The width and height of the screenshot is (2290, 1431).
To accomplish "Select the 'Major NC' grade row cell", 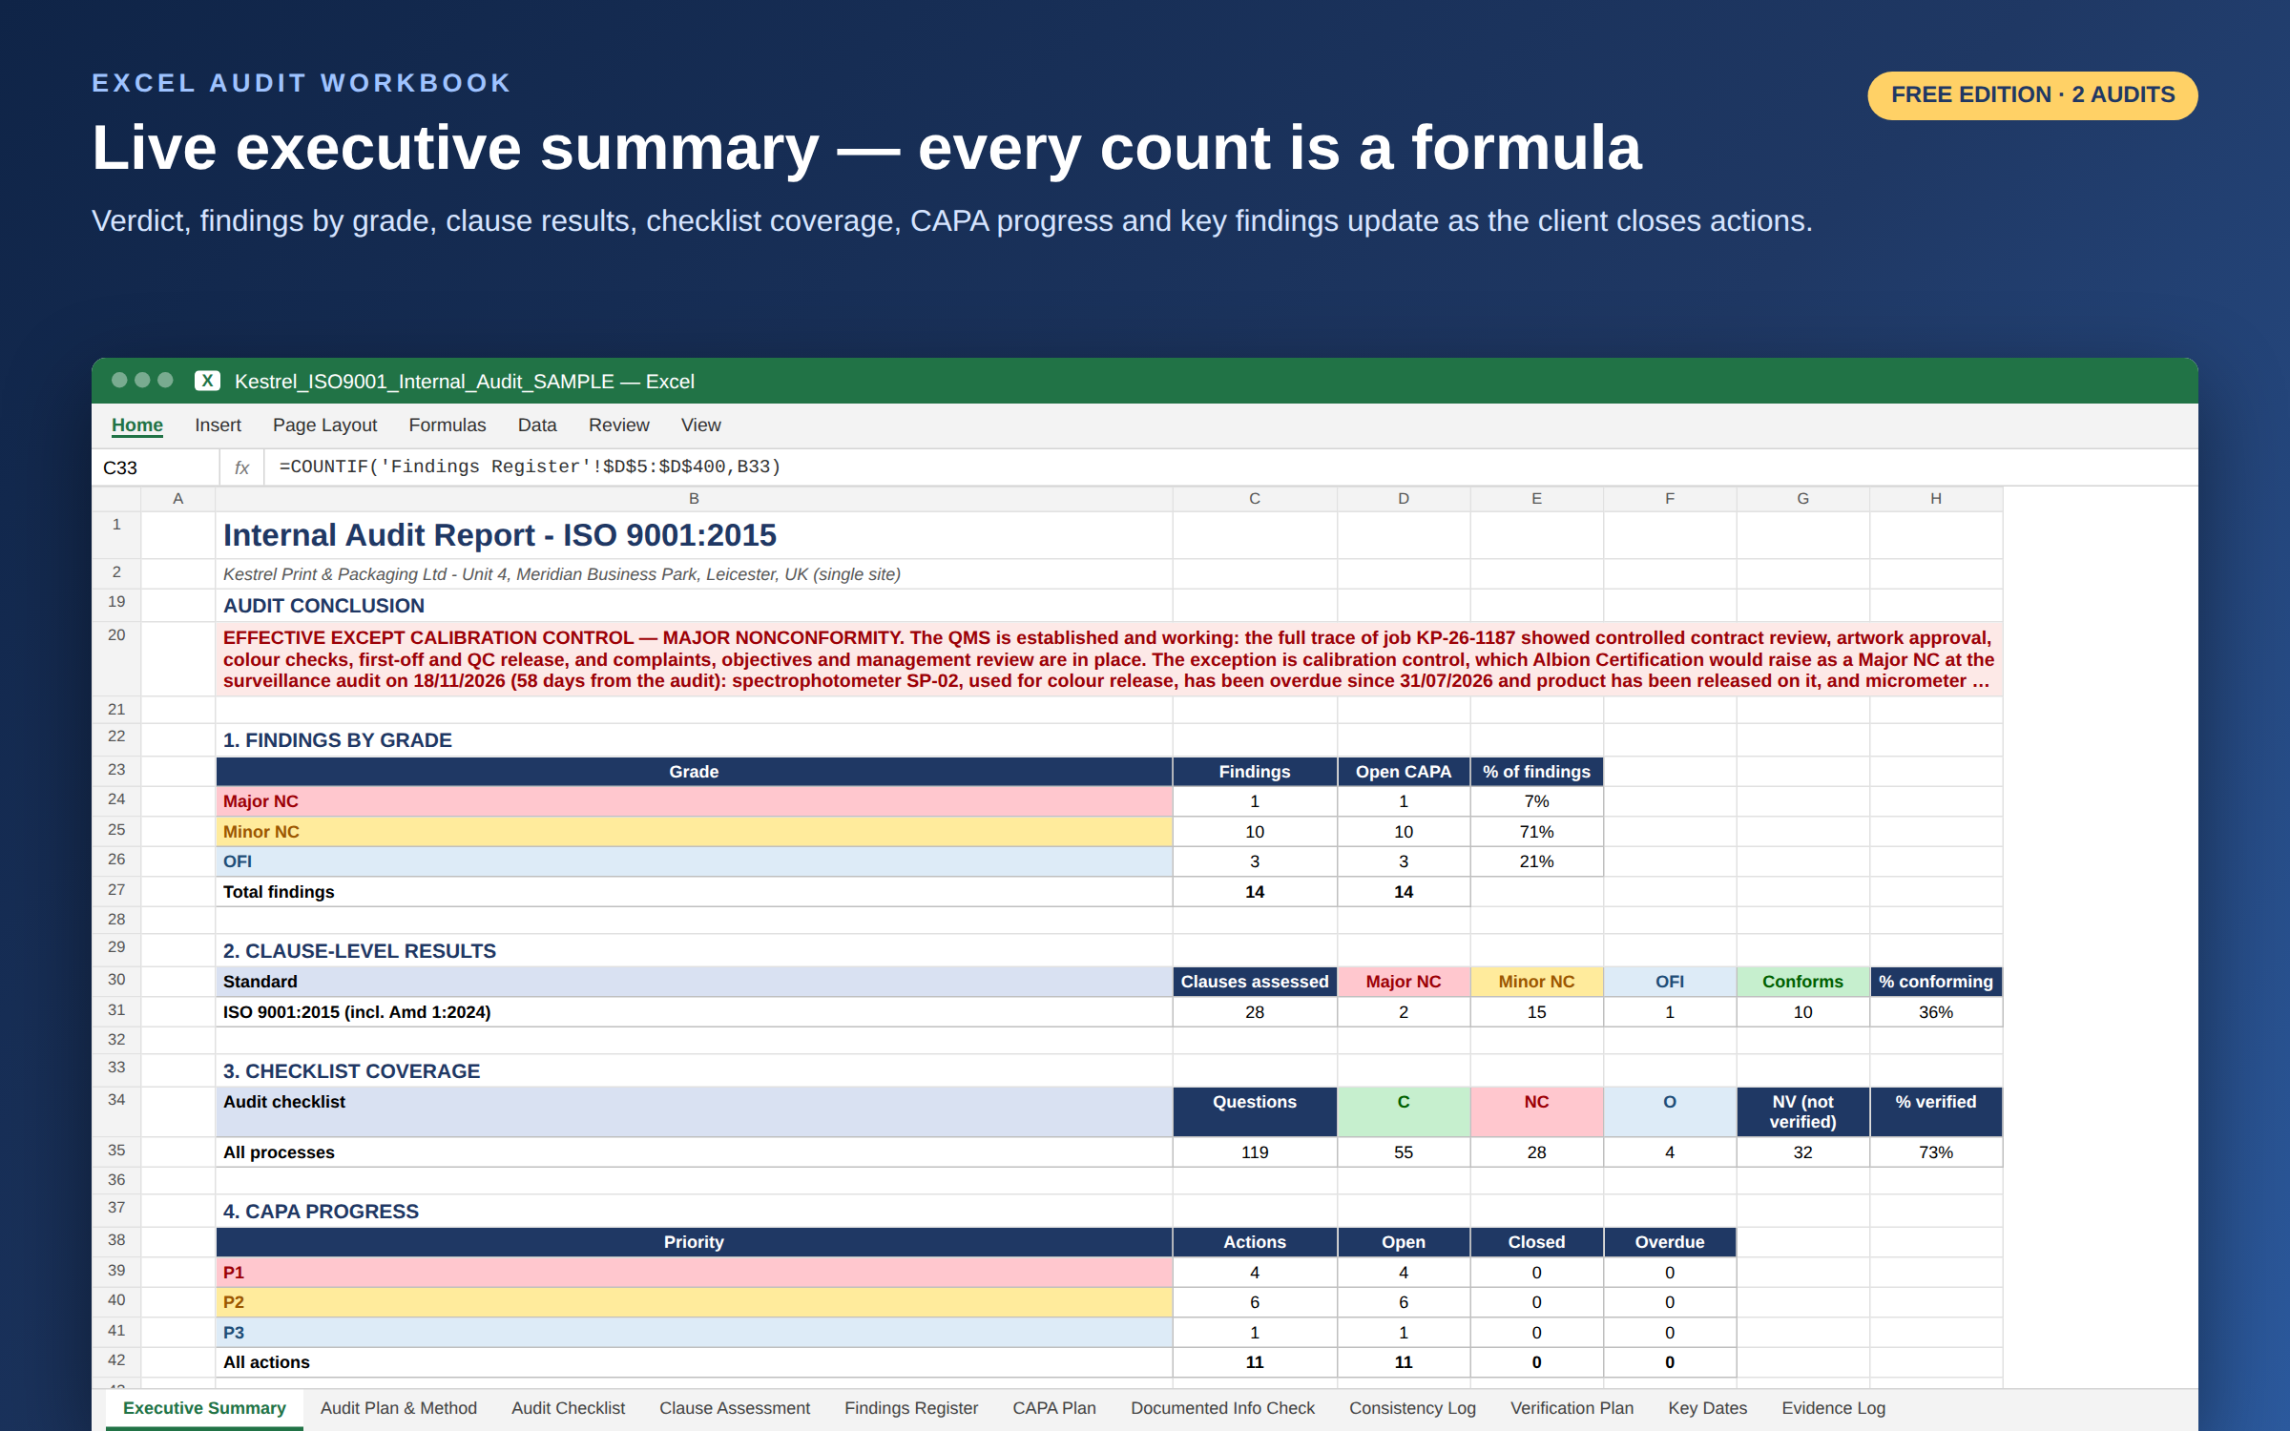I will 694,801.
